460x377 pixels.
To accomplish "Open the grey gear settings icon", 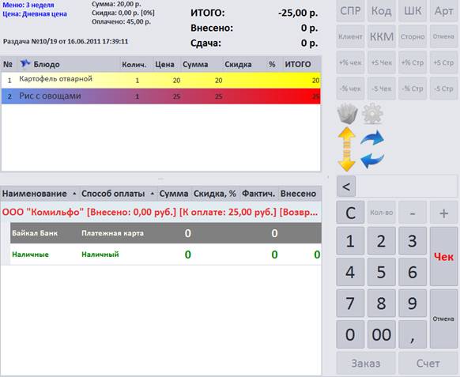I will coord(372,113).
